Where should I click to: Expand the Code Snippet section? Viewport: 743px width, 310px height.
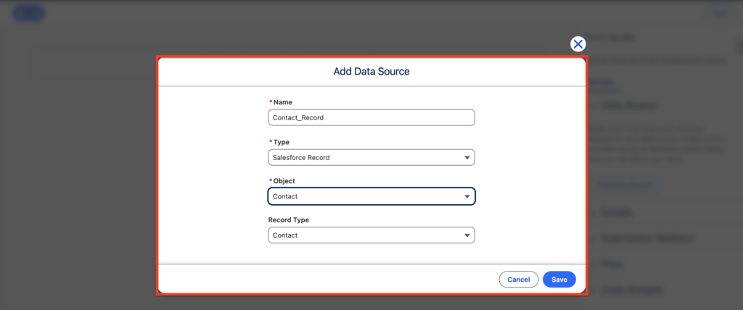point(631,290)
